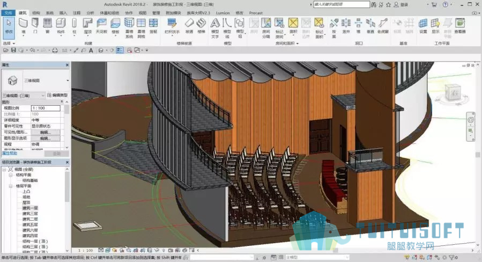Select the Area (面积) tool

coord(293,26)
